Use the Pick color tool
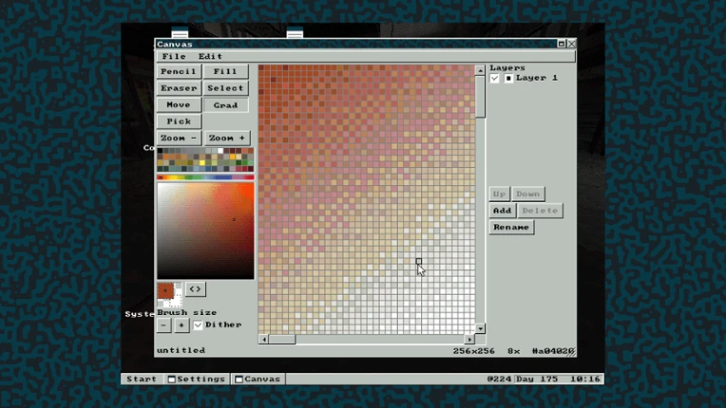This screenshot has height=408, width=726. [179, 121]
